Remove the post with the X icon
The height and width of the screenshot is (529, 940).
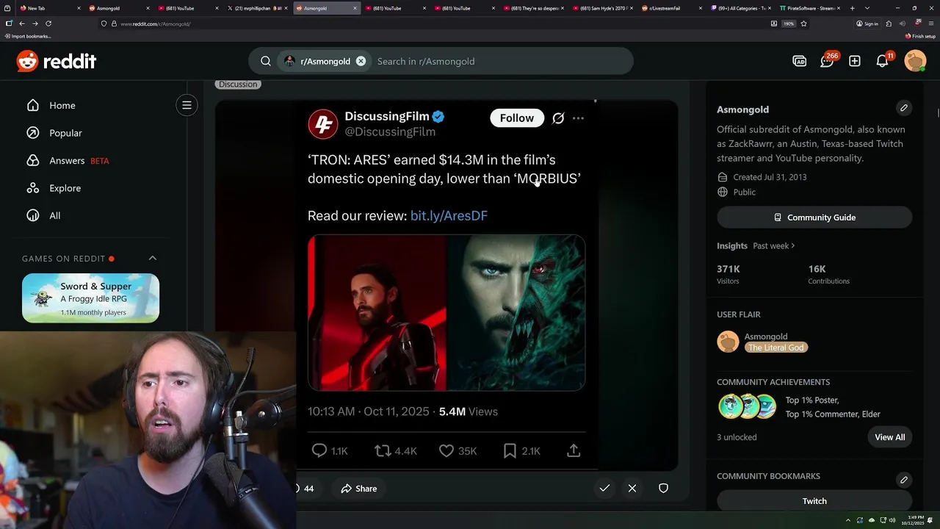(x=632, y=488)
